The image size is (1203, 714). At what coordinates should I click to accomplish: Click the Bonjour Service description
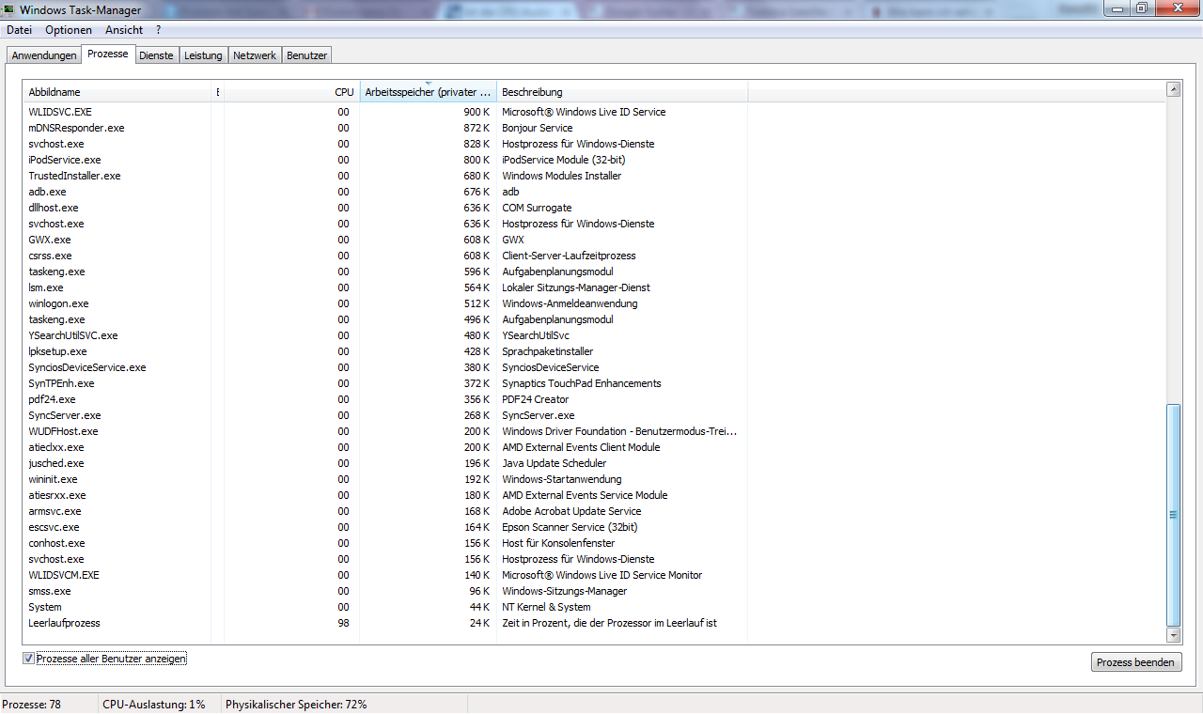pyautogui.click(x=538, y=128)
